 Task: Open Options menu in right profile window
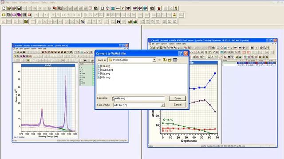tap(172, 44)
